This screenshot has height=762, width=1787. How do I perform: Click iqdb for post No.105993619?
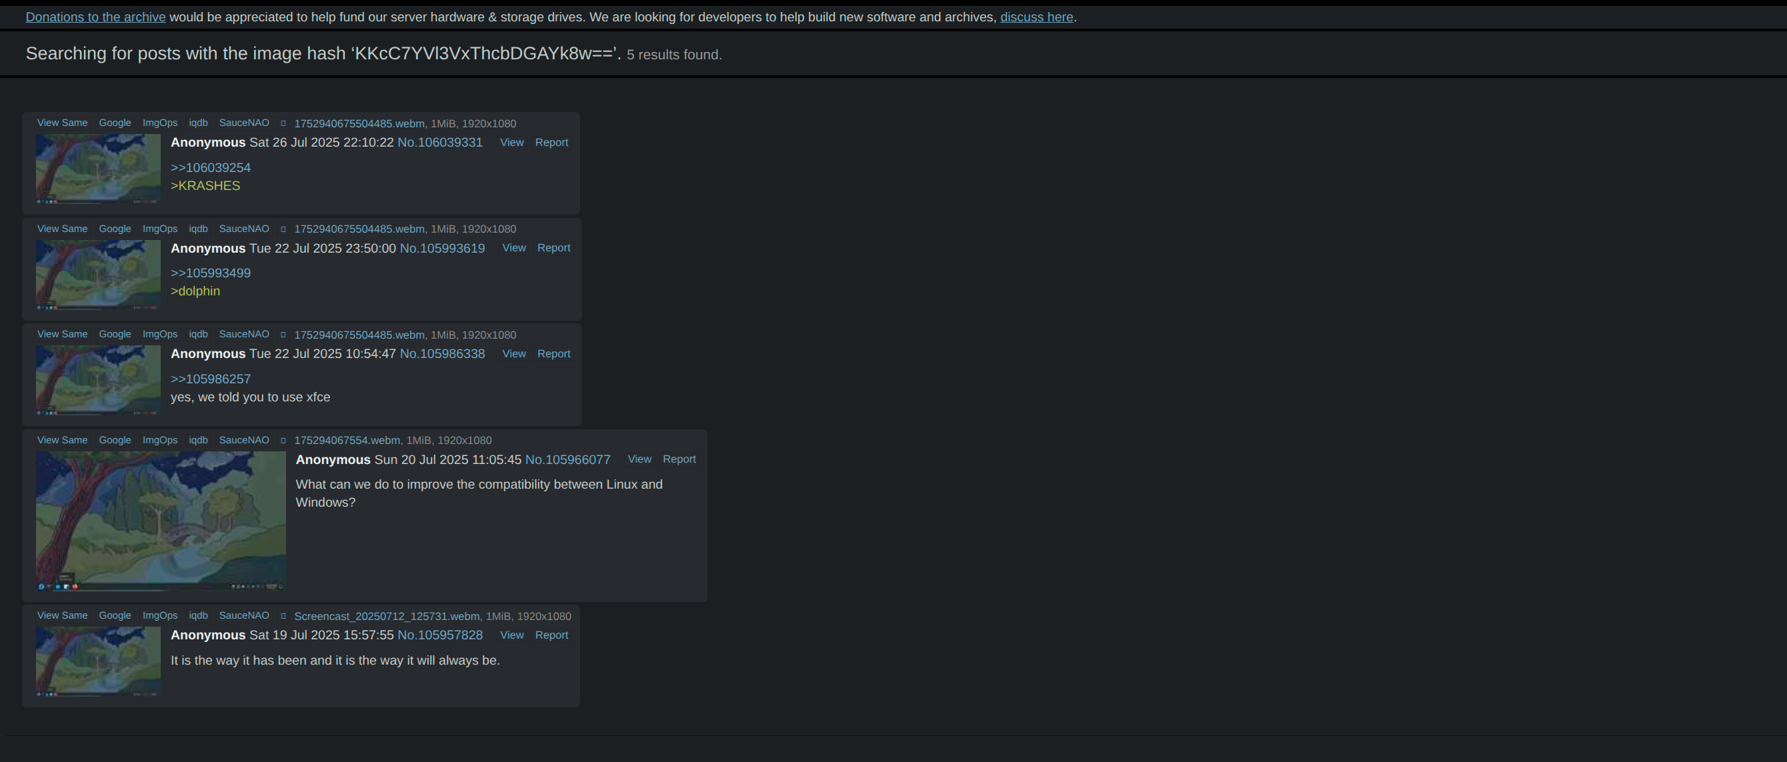pos(199,229)
